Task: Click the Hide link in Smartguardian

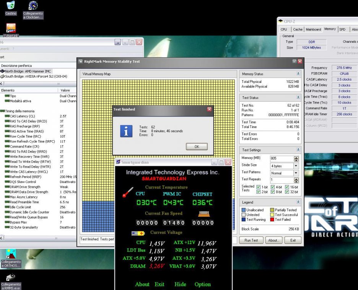Action: (x=181, y=284)
